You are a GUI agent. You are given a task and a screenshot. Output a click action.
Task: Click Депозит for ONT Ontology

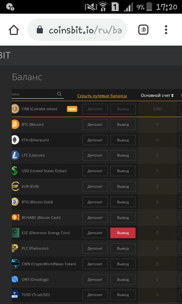click(95, 280)
